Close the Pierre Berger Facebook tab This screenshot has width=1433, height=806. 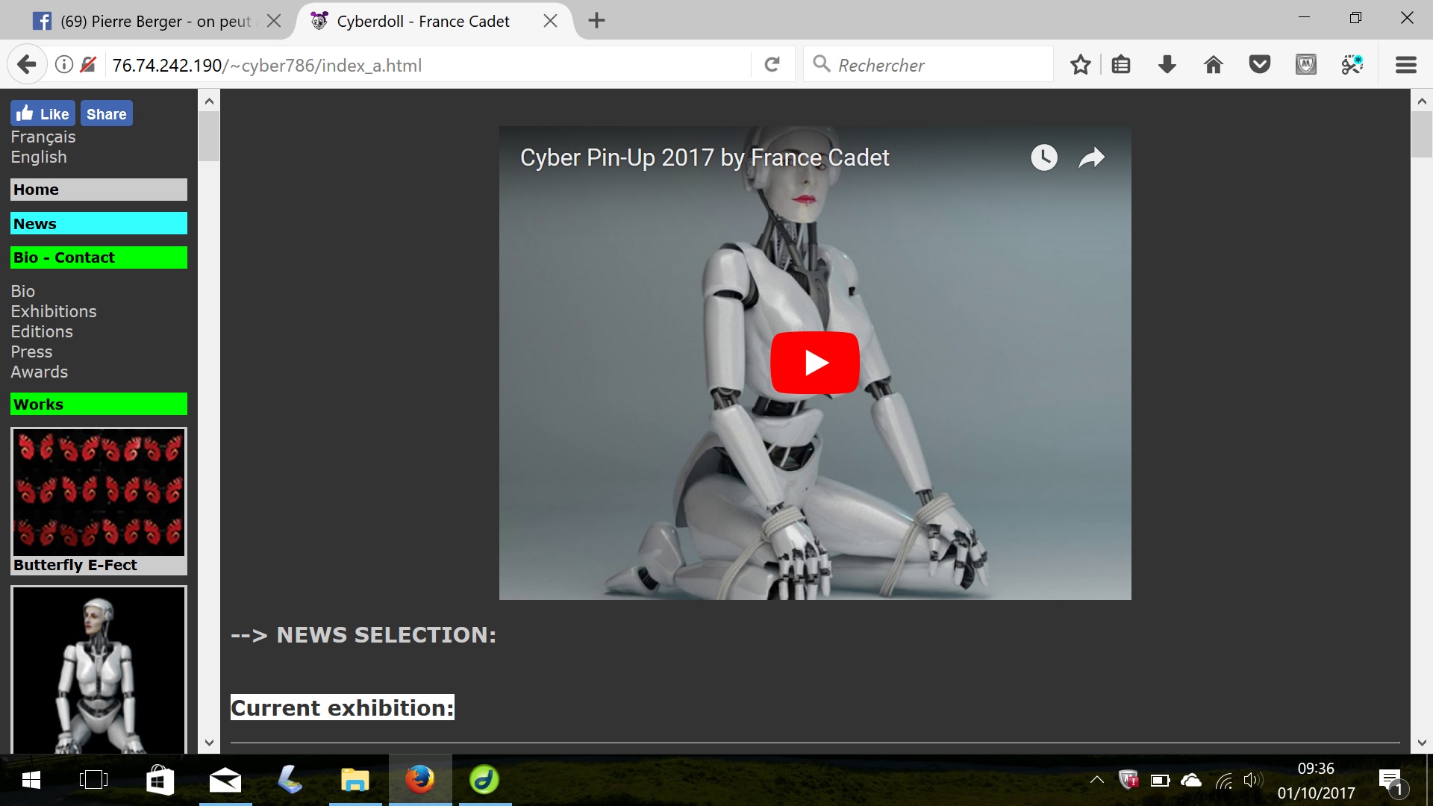pos(274,21)
